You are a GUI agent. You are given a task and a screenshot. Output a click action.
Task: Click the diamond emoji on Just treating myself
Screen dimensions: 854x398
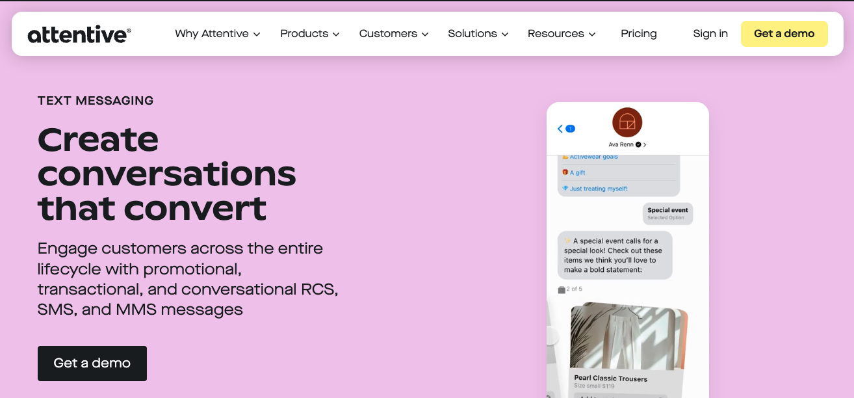click(x=565, y=189)
